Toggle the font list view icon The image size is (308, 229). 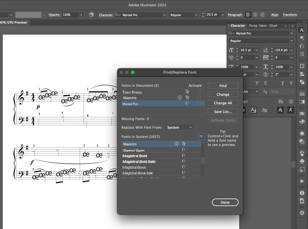pos(201,136)
